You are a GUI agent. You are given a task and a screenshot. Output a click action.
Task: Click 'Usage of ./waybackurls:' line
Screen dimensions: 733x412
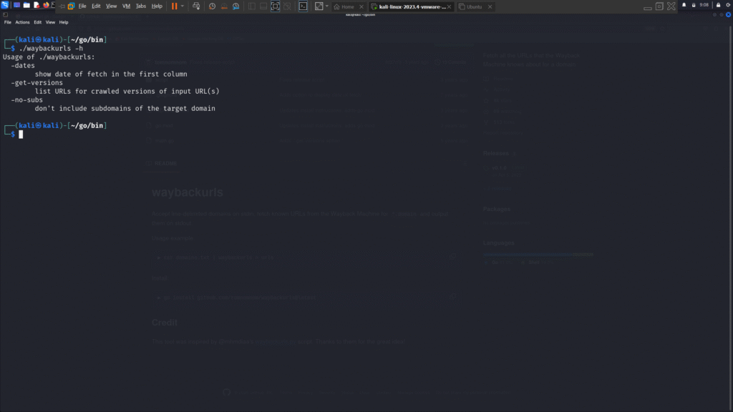tap(49, 57)
